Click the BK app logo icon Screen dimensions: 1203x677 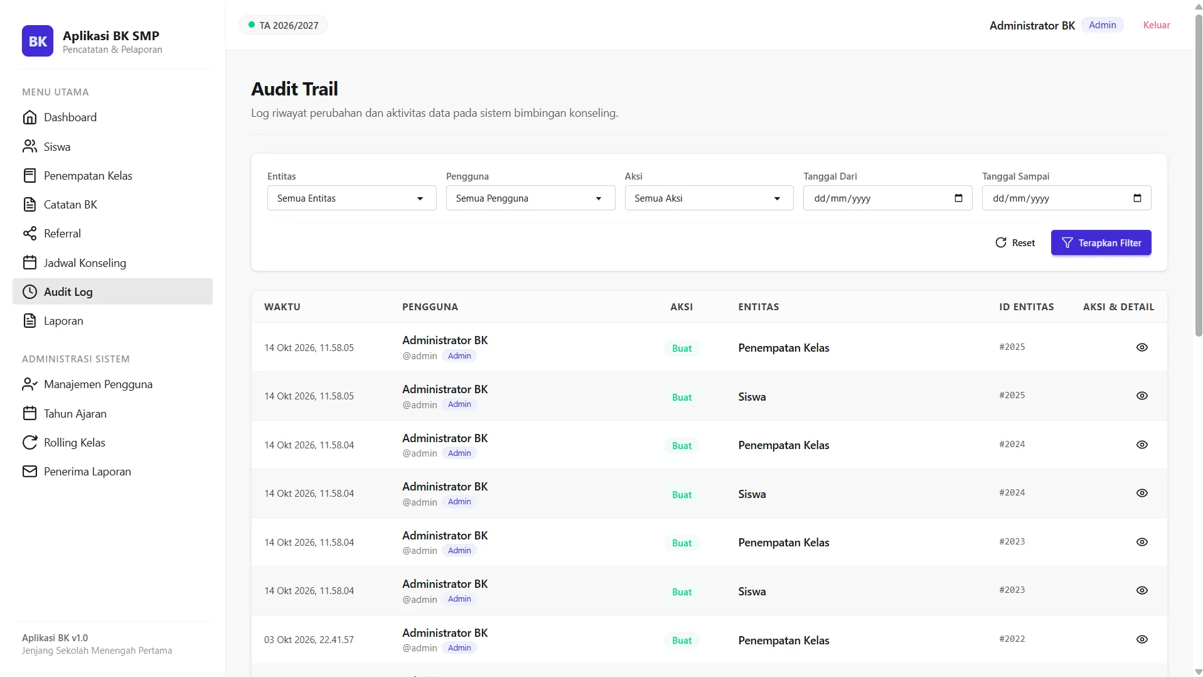(x=38, y=41)
